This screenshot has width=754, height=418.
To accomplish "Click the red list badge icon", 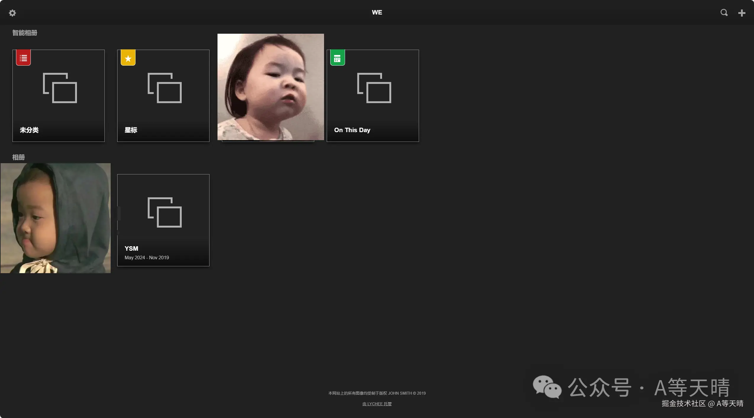I will coord(23,58).
